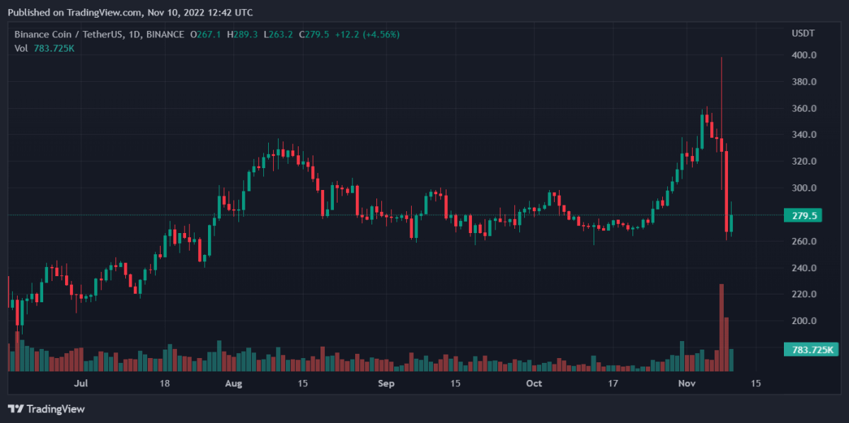
Task: Click the Aug label on the time axis
Action: pyautogui.click(x=233, y=383)
